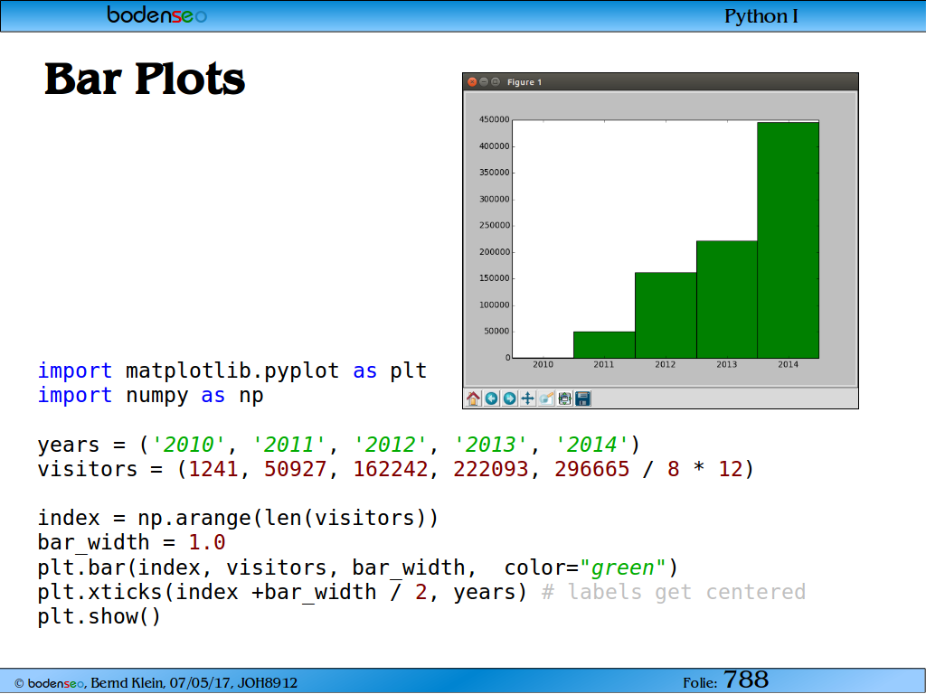Click the 450000 y-axis label

pyautogui.click(x=495, y=119)
